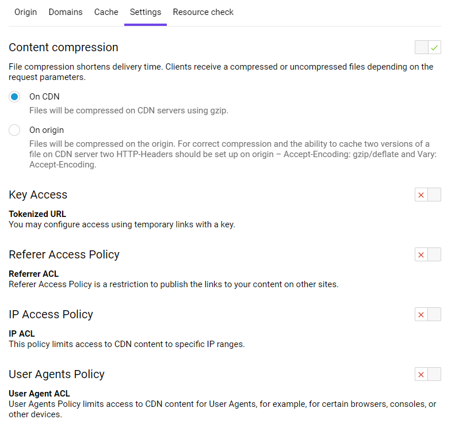Switch to the Domains tab

(66, 12)
